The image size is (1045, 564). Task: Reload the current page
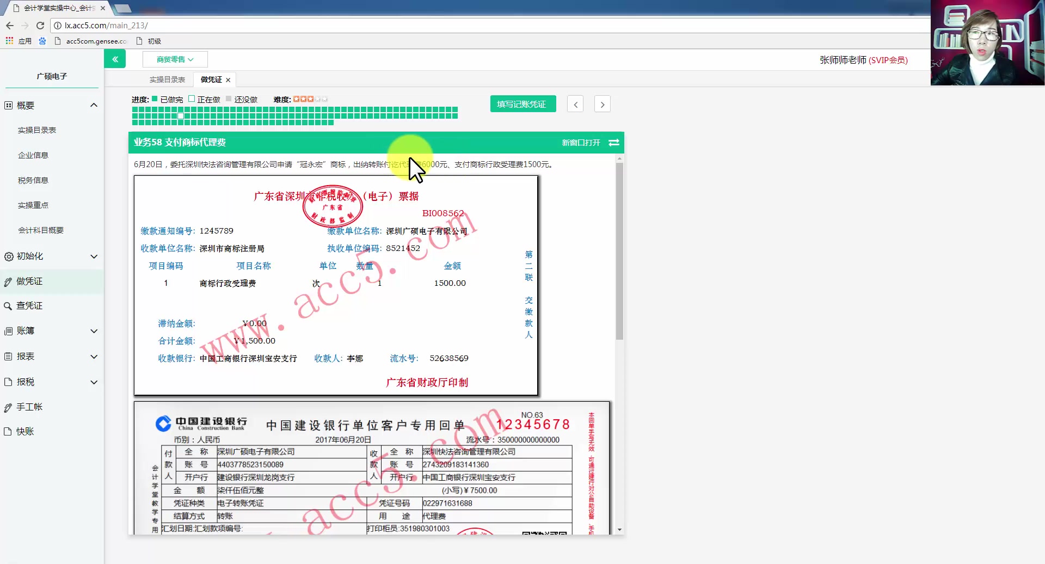coord(40,26)
